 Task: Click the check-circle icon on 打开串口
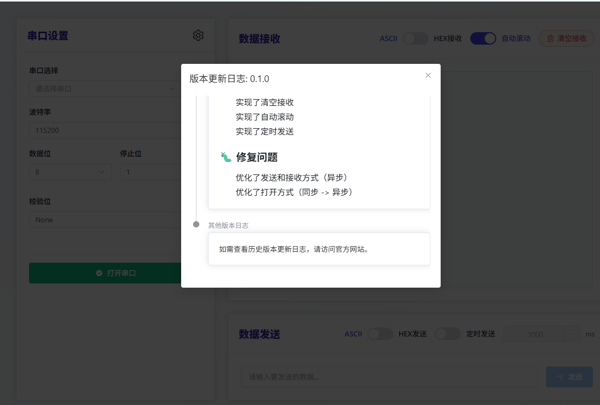point(98,273)
